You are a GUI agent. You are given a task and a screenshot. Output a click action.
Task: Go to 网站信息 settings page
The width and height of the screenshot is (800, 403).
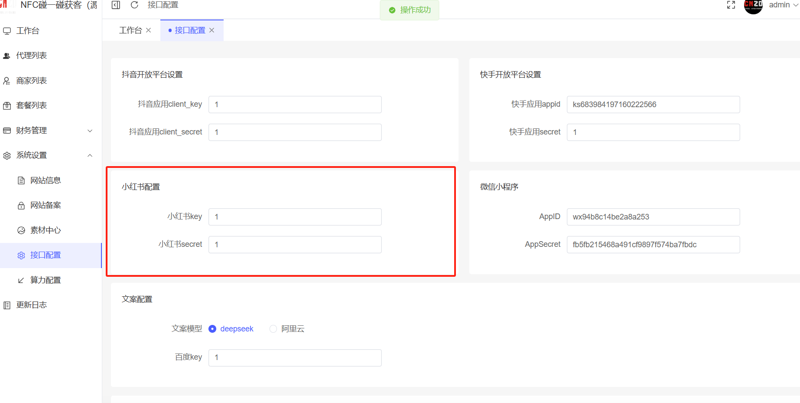tap(46, 180)
